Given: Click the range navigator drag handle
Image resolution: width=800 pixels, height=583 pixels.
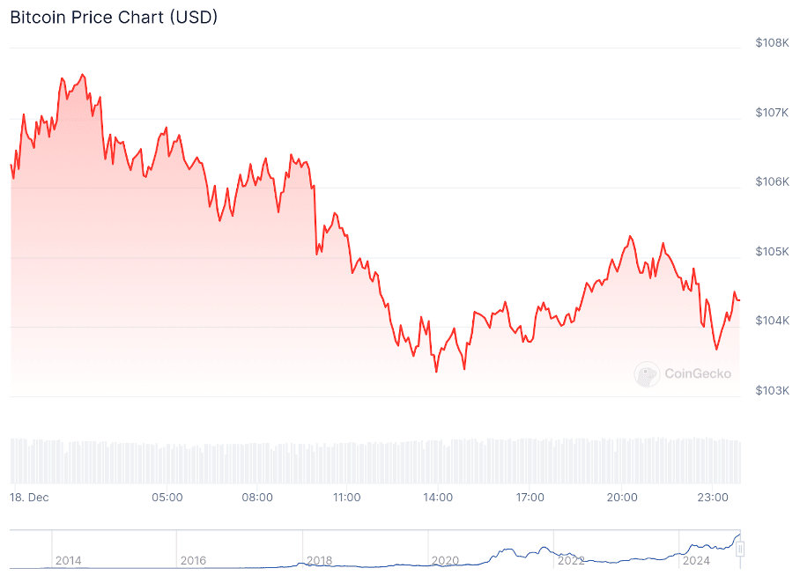Looking at the screenshot, I should [x=741, y=550].
